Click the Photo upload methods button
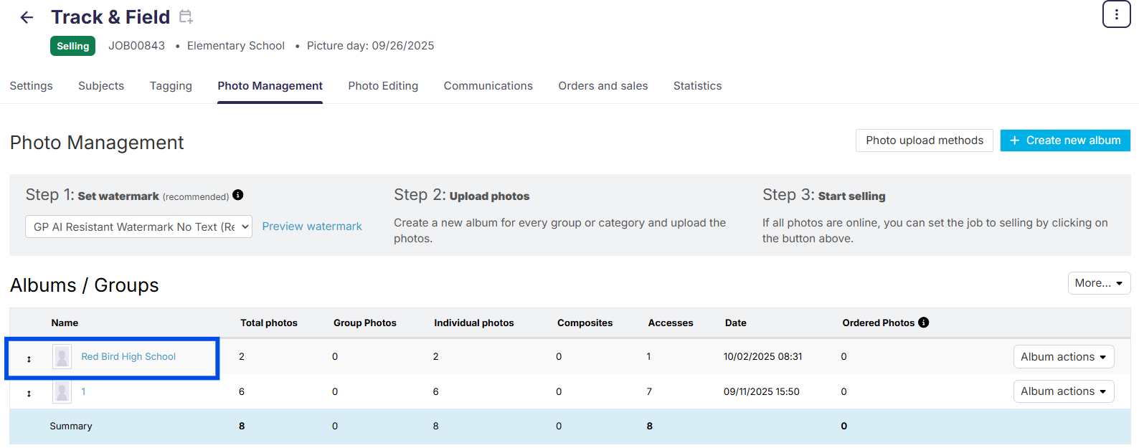1139x448 pixels. [x=924, y=140]
